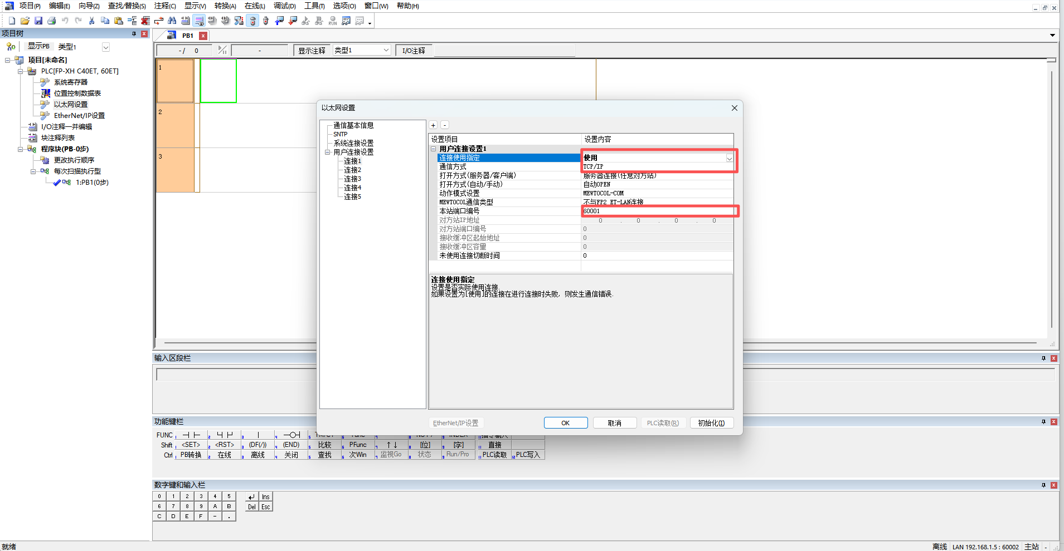Open file via the folder toolbar icon
This screenshot has width=1064, height=551.
[25, 21]
